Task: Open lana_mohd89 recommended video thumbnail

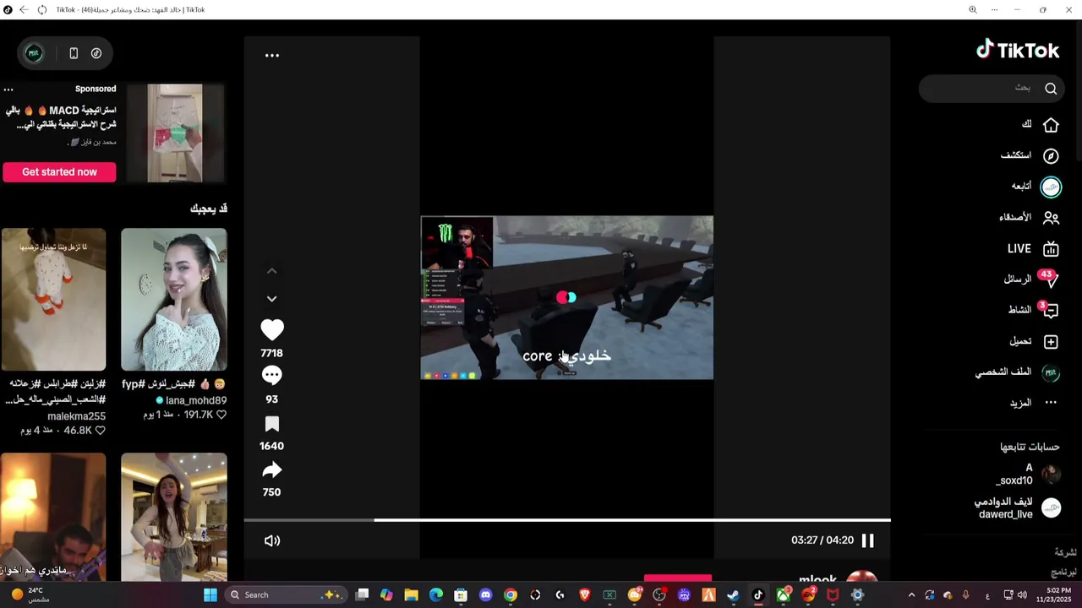Action: [174, 300]
